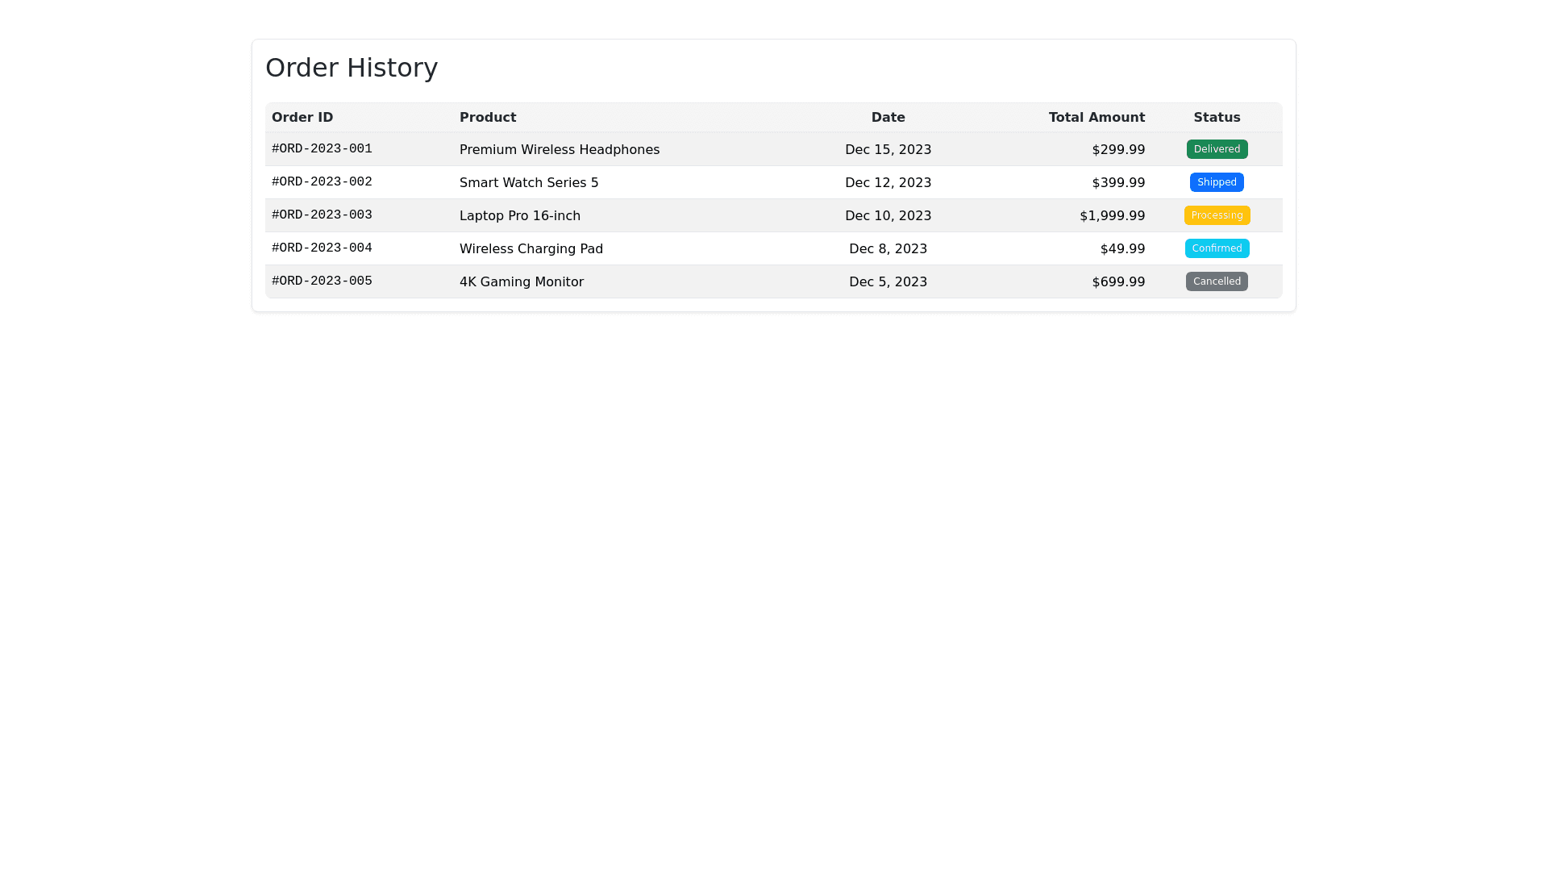Click the 4K Gaming Monitor row
Screen dimensions: 1548x871
coord(522,282)
